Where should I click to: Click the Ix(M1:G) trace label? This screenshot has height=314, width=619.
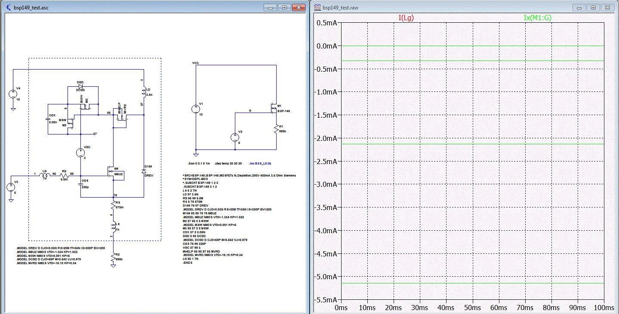[x=538, y=18]
